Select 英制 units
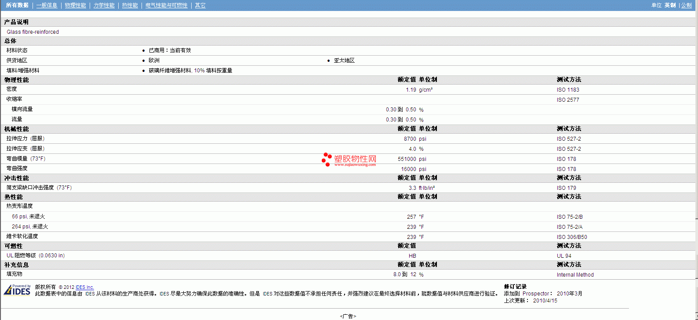This screenshot has height=320, width=698. [670, 5]
